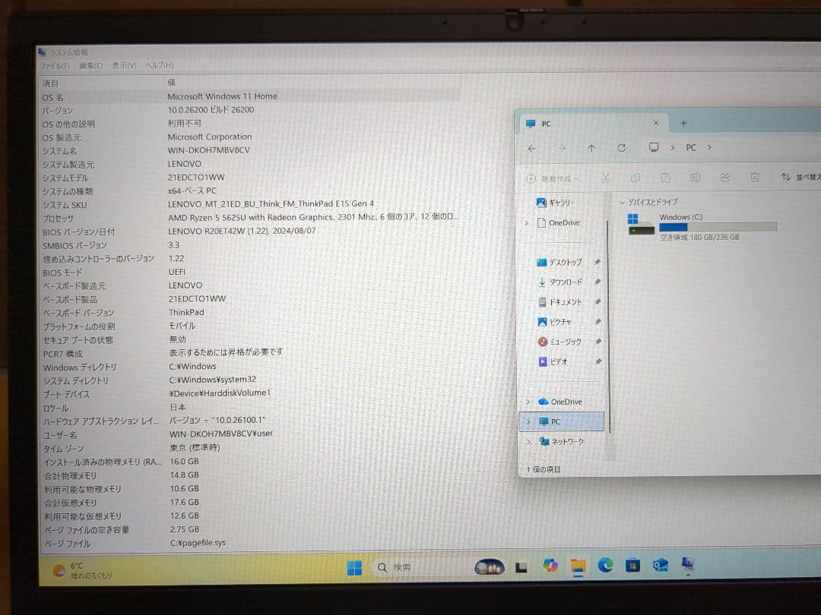Close the PC tab in File Explorer
This screenshot has width=821, height=615.
(655, 123)
